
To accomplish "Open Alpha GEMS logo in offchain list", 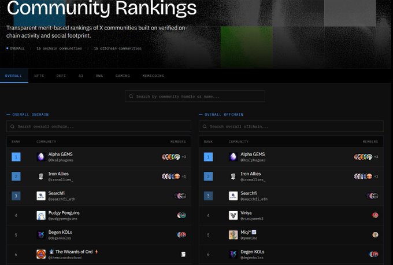I will (x=233, y=157).
